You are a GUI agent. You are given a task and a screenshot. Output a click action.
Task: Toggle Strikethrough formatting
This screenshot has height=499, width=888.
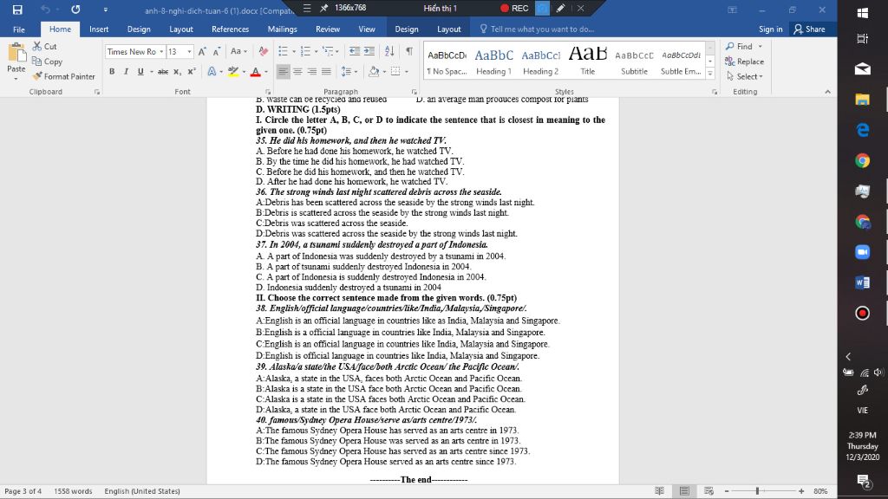coord(162,72)
